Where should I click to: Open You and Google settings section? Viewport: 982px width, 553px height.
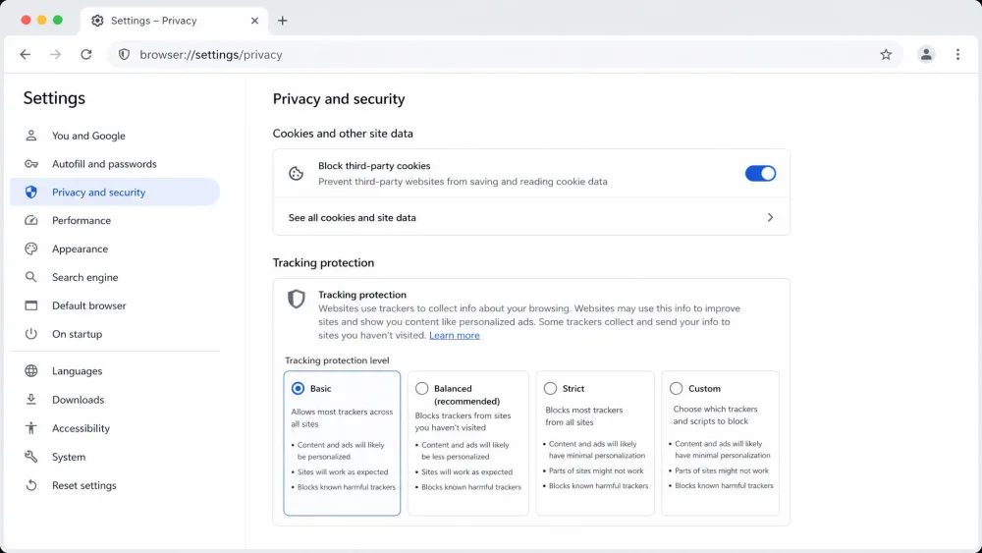click(115, 136)
